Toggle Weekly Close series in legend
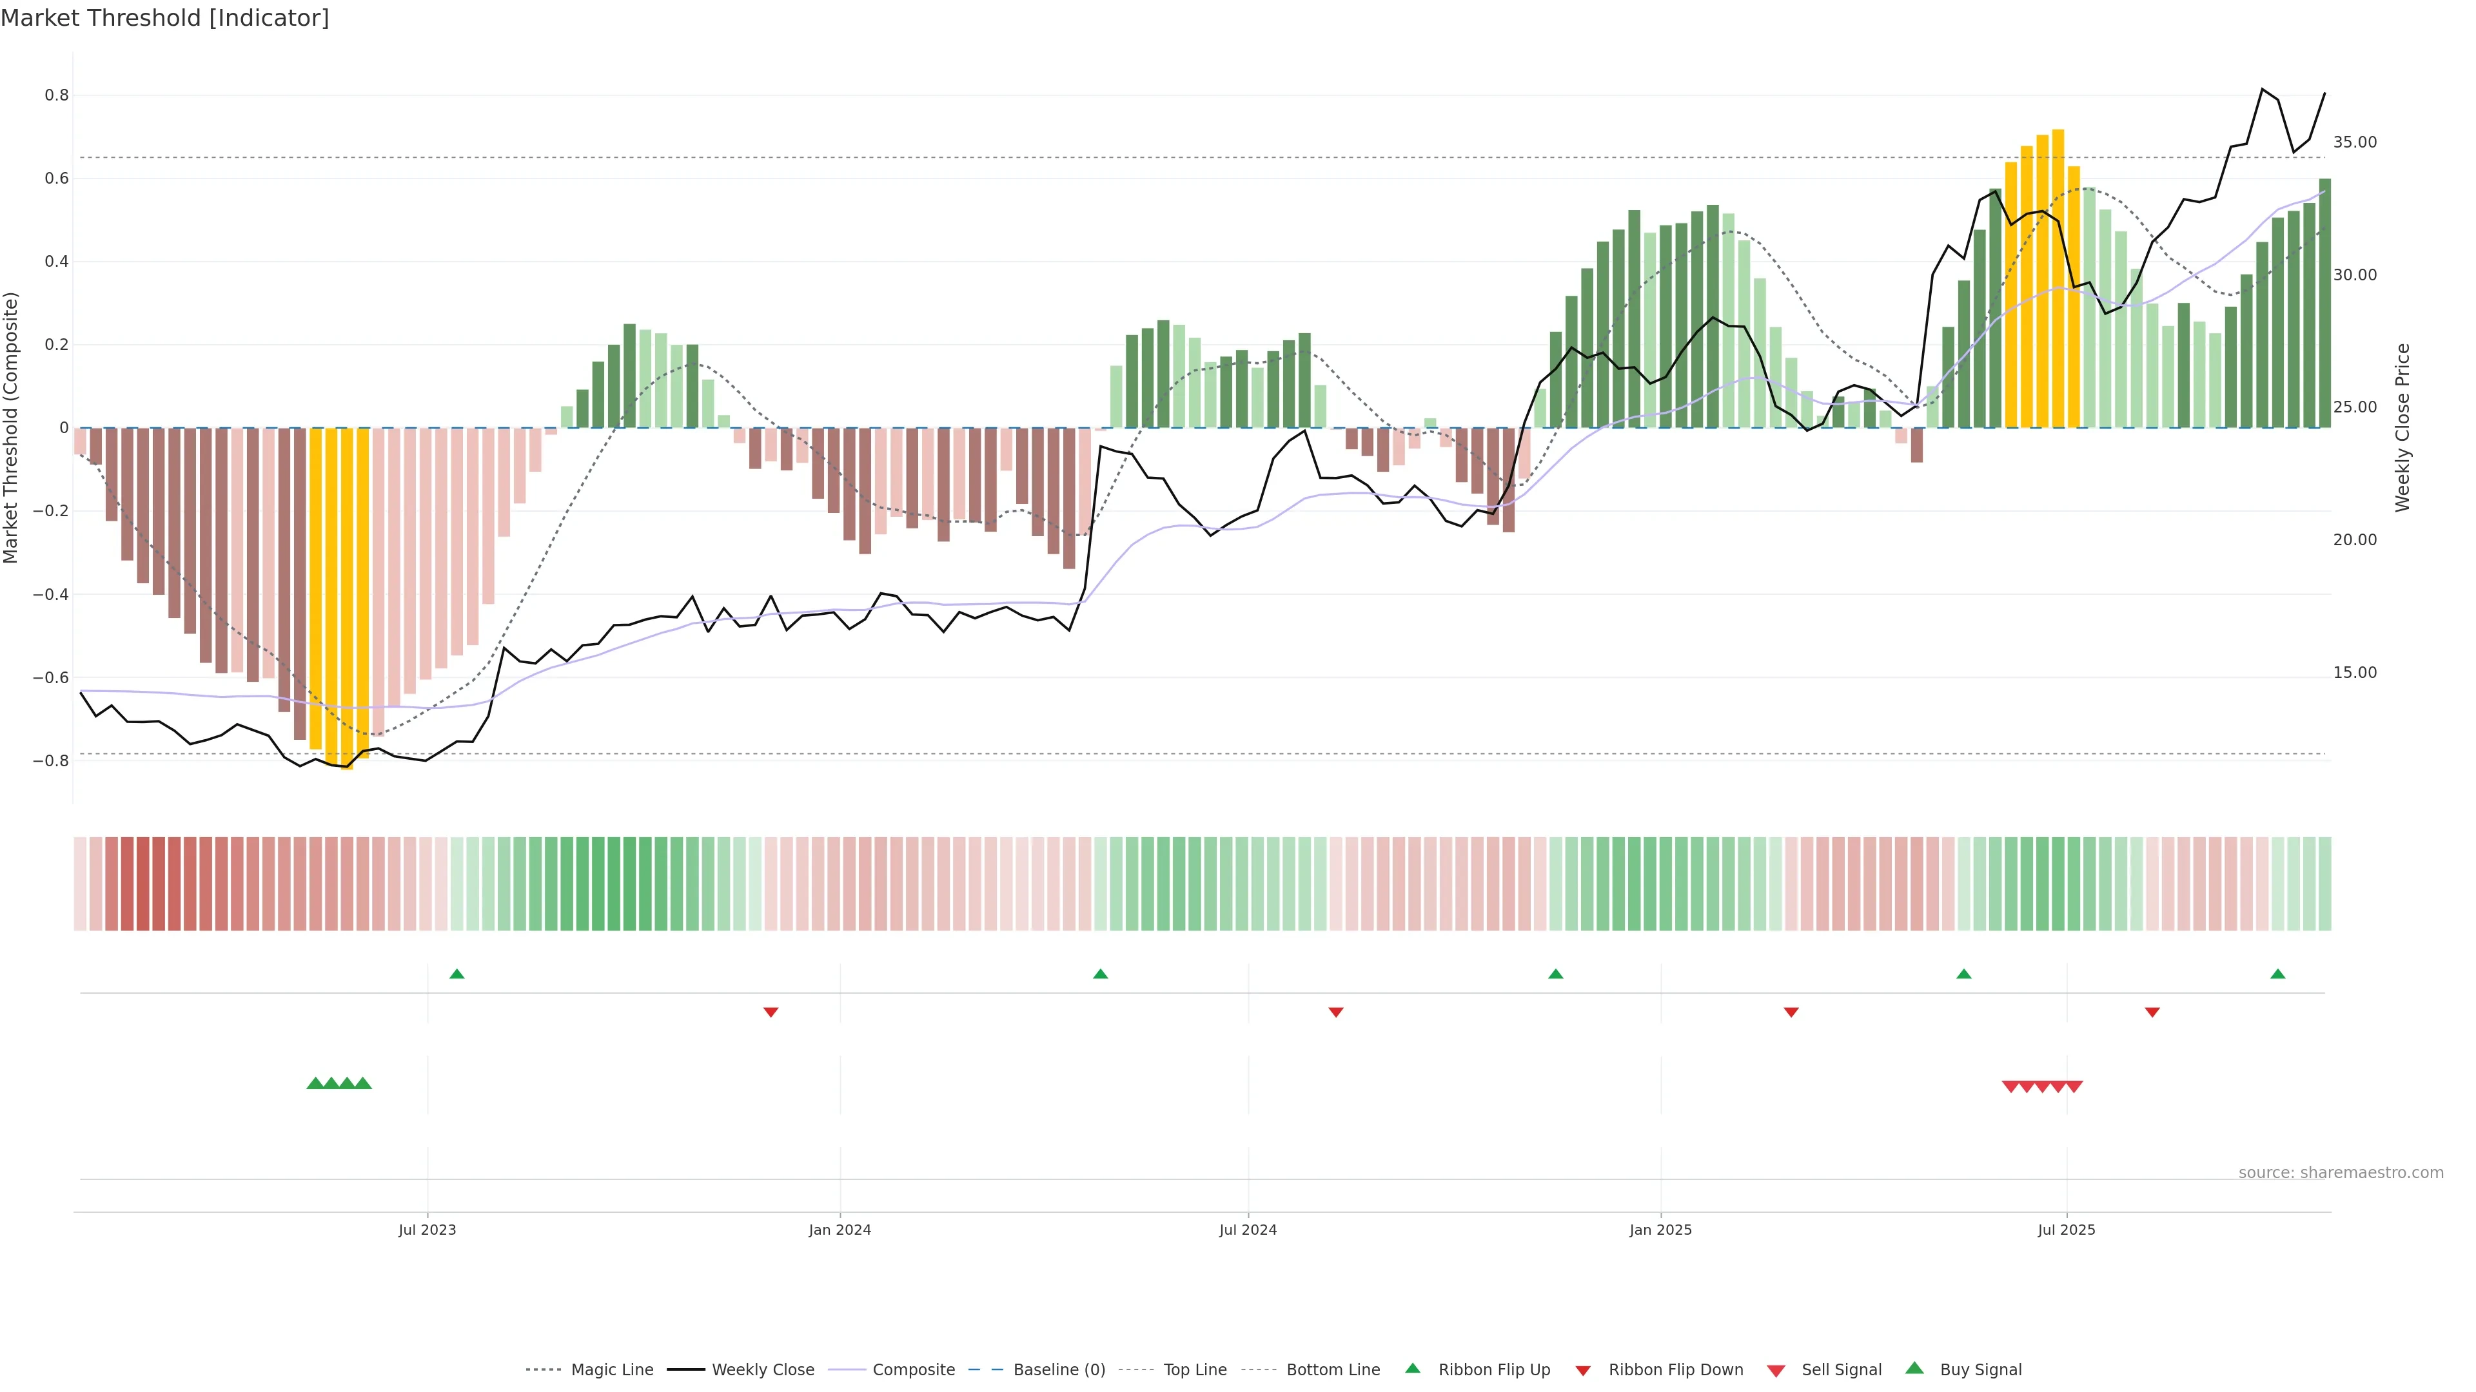The image size is (2476, 1392). click(762, 1370)
